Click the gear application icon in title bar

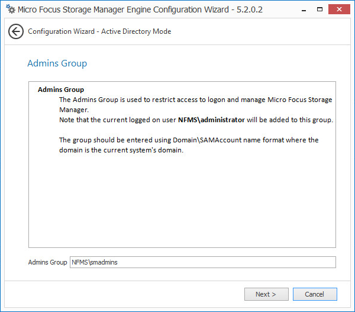click(10, 9)
